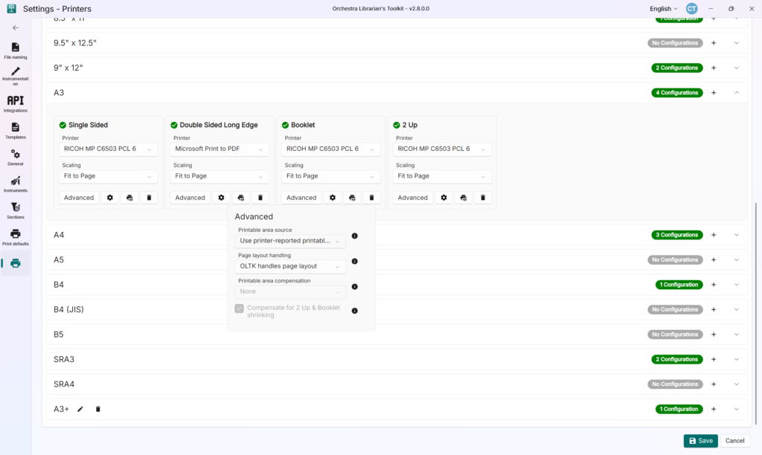Delete the 2 Up configuration
The width and height of the screenshot is (762, 455).
point(483,198)
